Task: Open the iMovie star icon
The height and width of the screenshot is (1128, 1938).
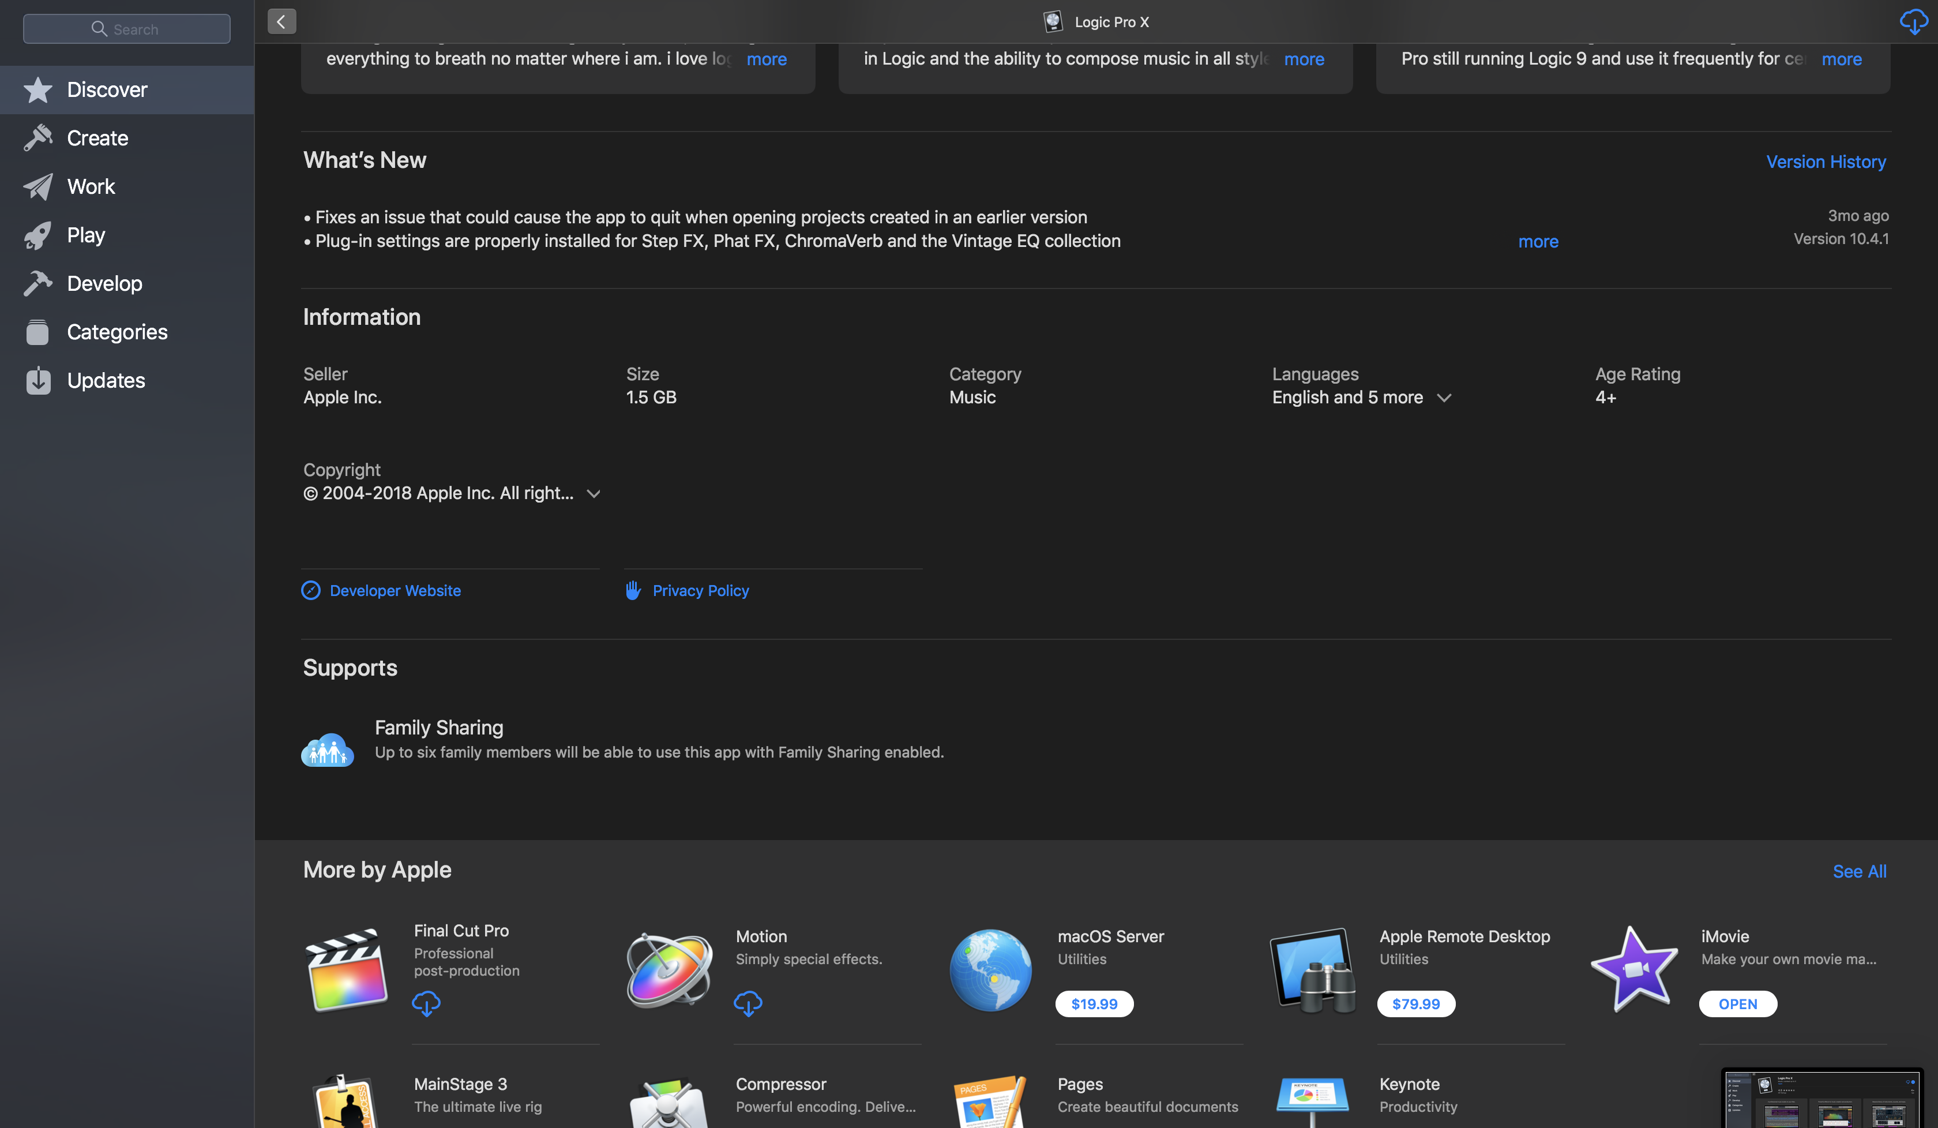Action: [x=1634, y=969]
